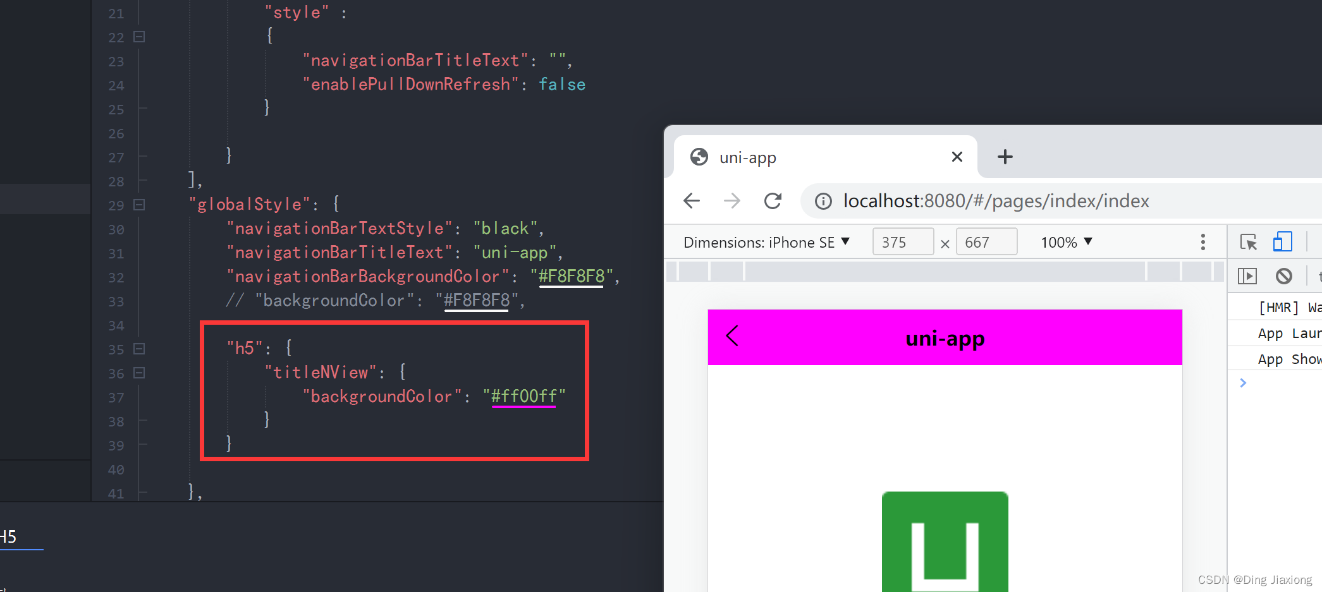Viewport: 1322px width, 592px height.
Task: Activate DevTools inspect element picker
Action: tap(1249, 242)
